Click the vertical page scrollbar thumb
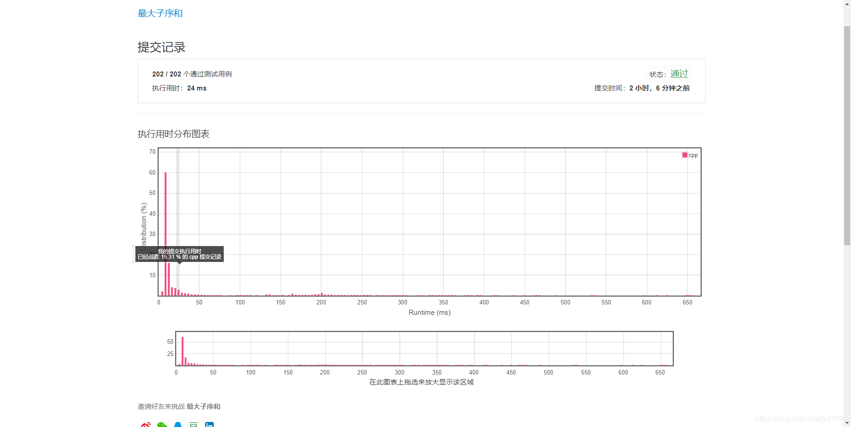The height and width of the screenshot is (427, 851). coord(847,135)
